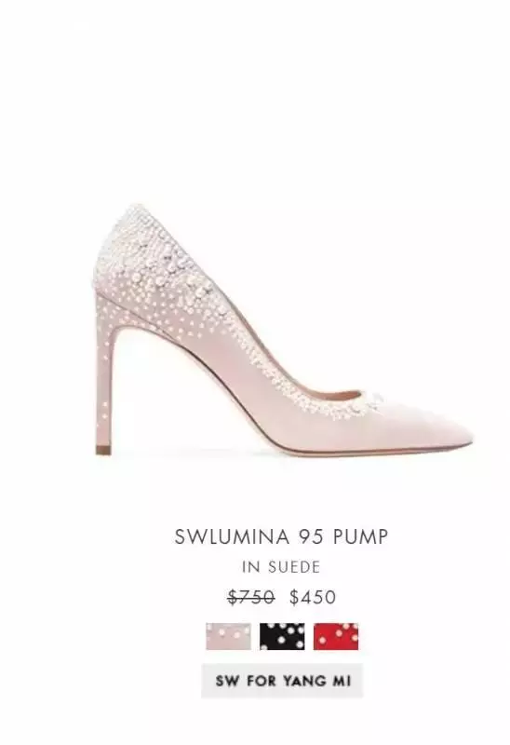Click the YANG MI text in the badge
This screenshot has height=745, width=510.
click(317, 681)
